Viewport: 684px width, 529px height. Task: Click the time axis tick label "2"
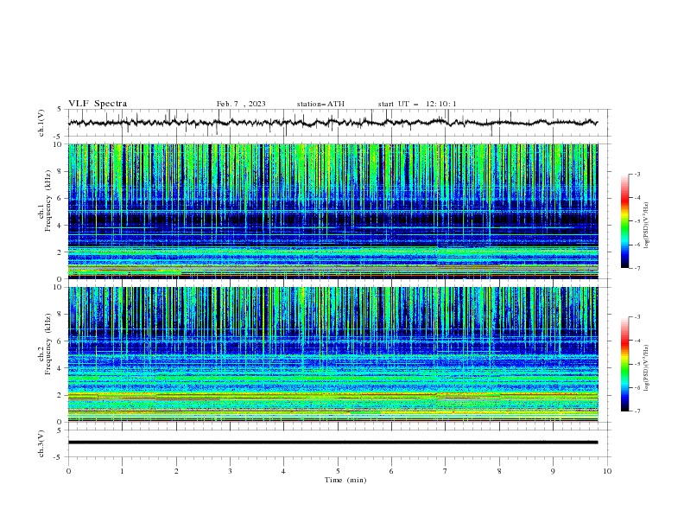pos(176,471)
